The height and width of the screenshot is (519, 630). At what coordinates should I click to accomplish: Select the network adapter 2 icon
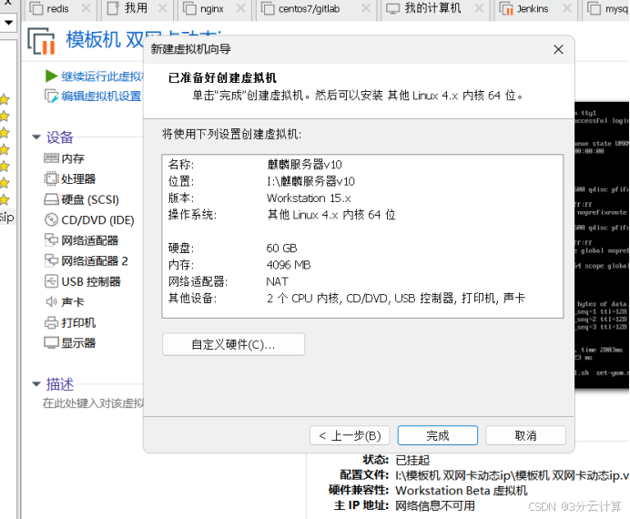[51, 260]
